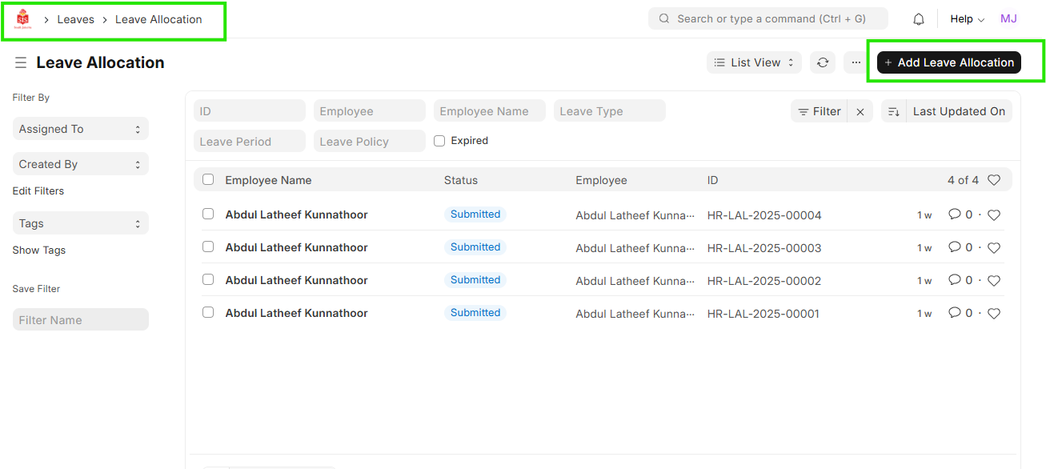
Task: Click Add Leave Allocation button
Action: pos(948,62)
